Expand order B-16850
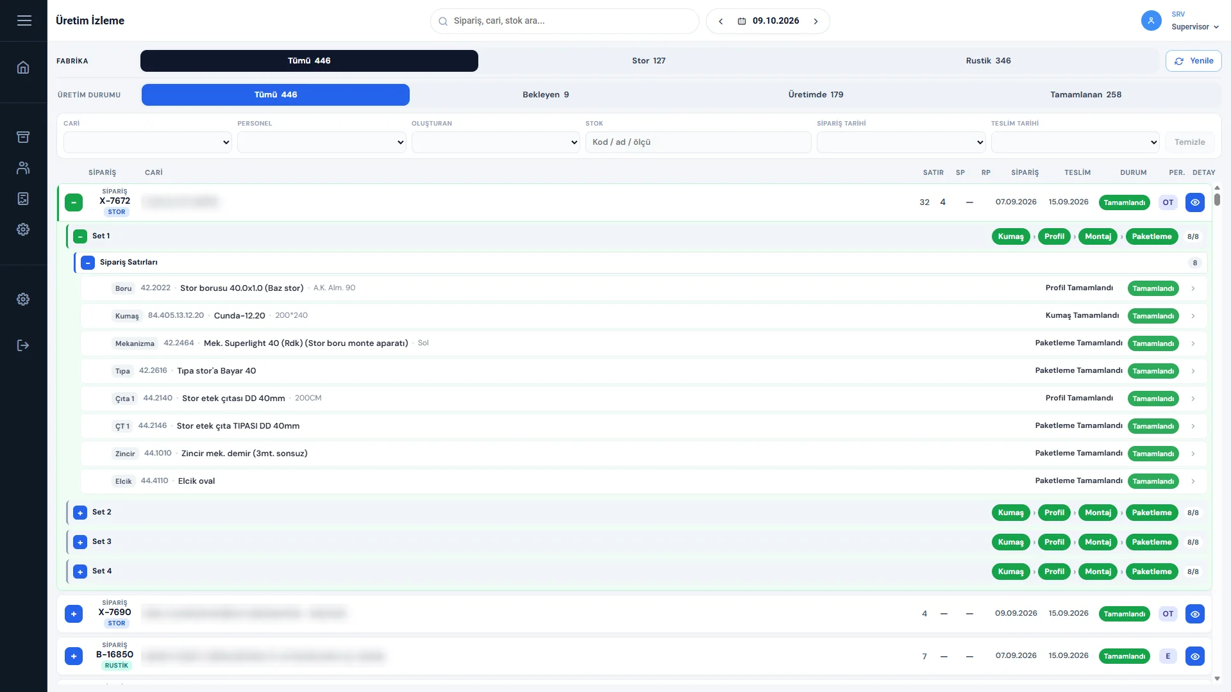The image size is (1231, 692). point(74,656)
